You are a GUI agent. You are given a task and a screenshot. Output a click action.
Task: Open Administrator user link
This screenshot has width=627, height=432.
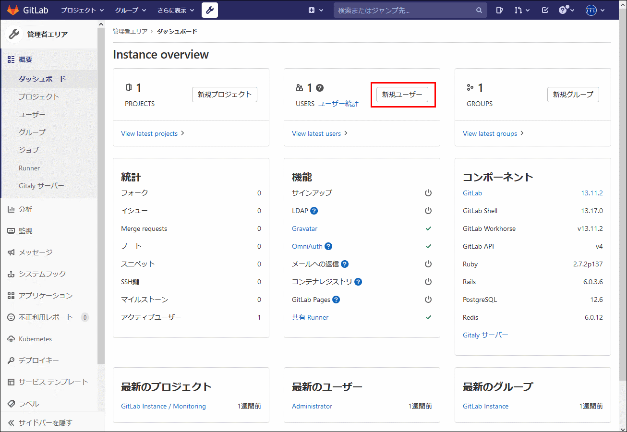312,406
